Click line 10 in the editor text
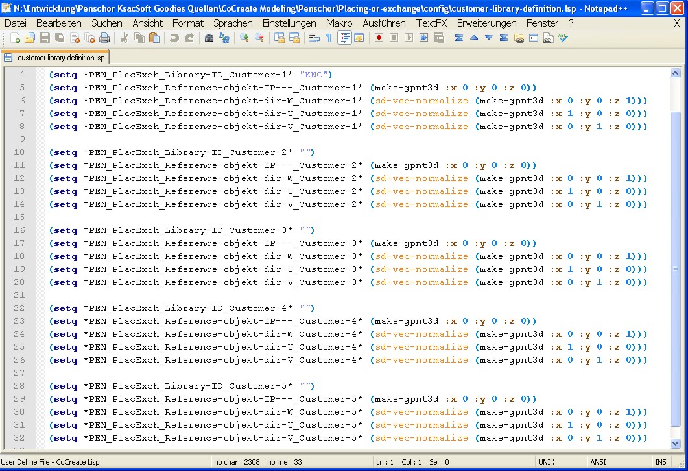This screenshot has height=471, width=688. [182, 152]
